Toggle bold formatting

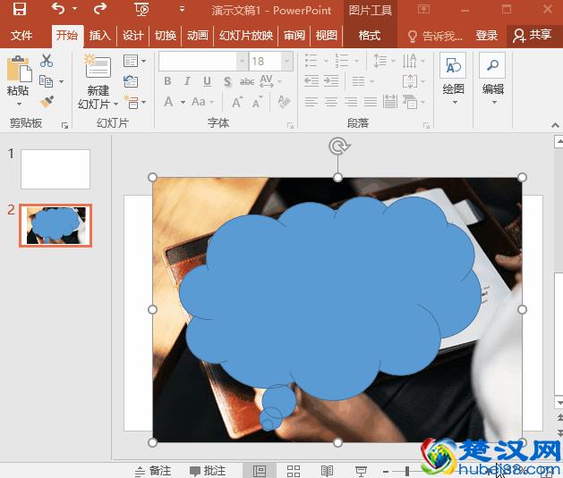(167, 81)
